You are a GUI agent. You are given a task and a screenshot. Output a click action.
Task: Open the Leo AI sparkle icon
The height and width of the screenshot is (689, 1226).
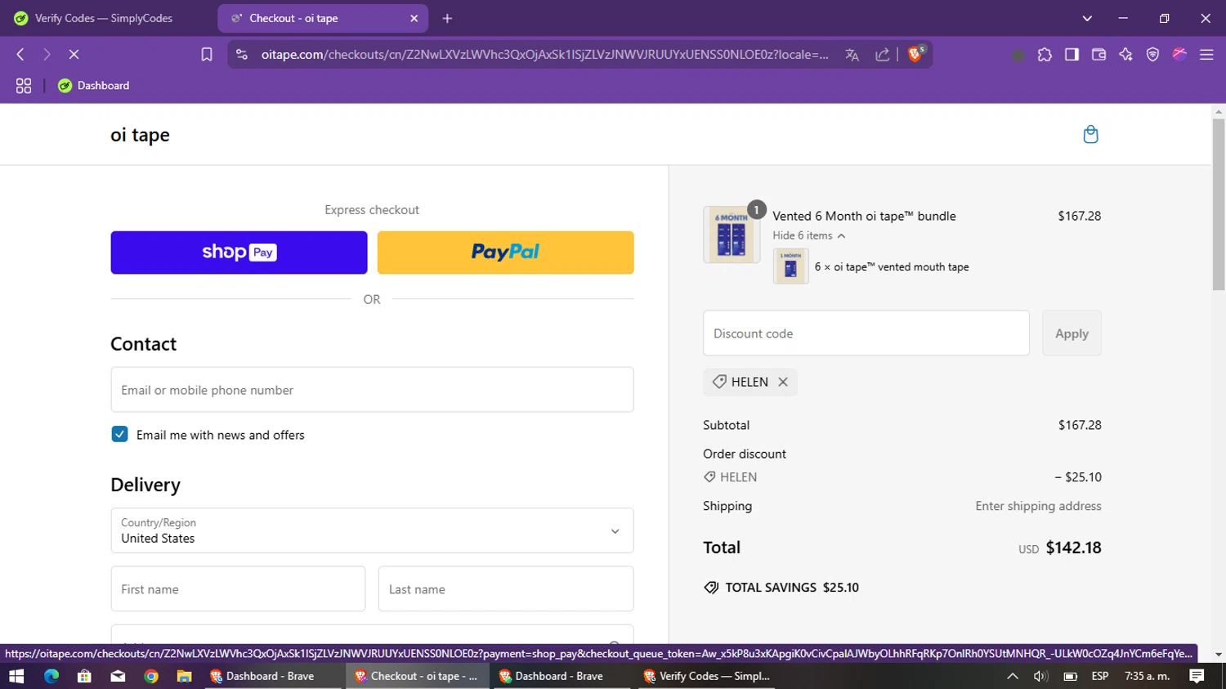point(1125,55)
